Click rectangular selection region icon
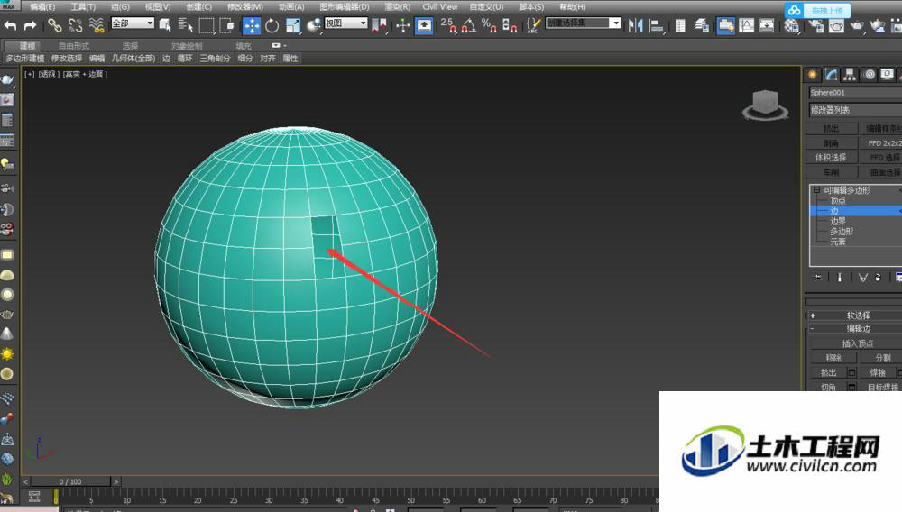Image resolution: width=902 pixels, height=512 pixels. (x=207, y=25)
